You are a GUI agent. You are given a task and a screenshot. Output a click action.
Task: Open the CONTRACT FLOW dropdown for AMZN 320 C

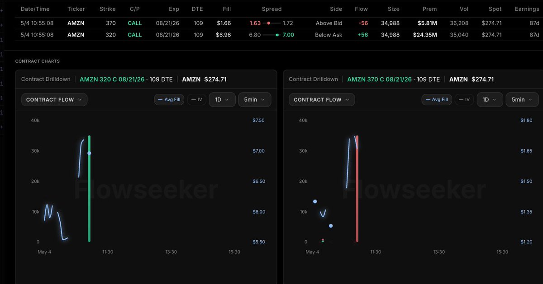pyautogui.click(x=54, y=100)
